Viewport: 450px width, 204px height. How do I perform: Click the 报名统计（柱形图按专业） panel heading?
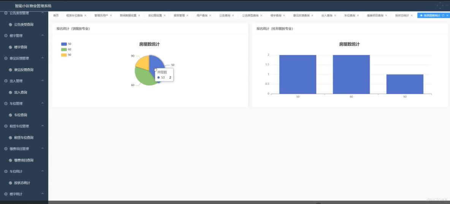point(275,29)
